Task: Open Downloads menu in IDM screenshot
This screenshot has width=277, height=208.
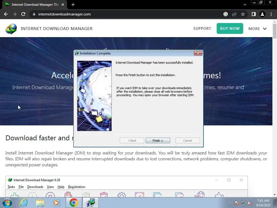Action: [x=35, y=187]
